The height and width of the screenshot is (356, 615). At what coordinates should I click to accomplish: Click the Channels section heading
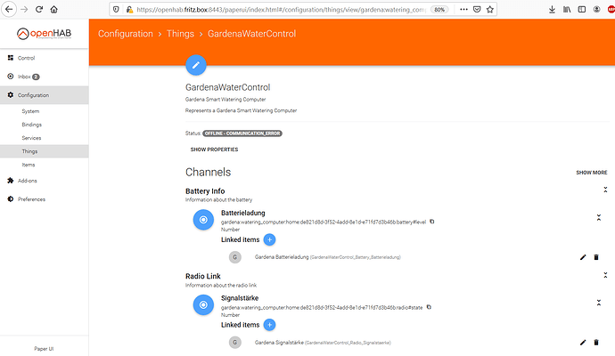pyautogui.click(x=209, y=173)
